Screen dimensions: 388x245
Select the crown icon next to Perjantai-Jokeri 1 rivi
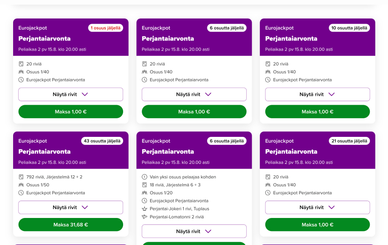(145, 209)
